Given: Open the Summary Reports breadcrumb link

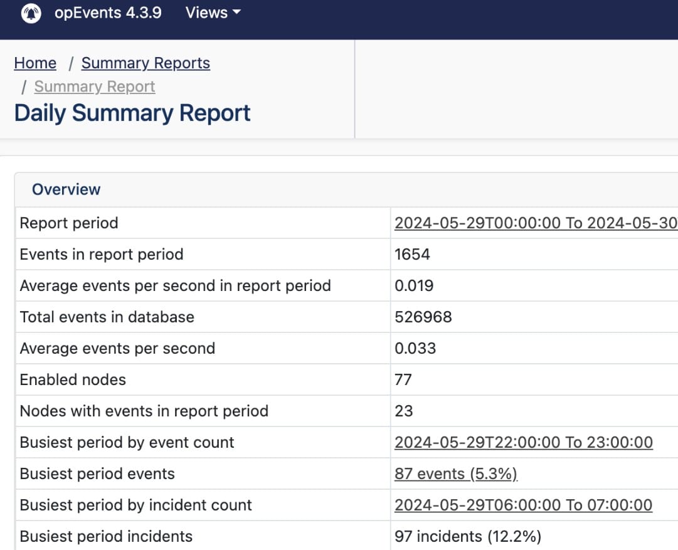Looking at the screenshot, I should [x=145, y=63].
